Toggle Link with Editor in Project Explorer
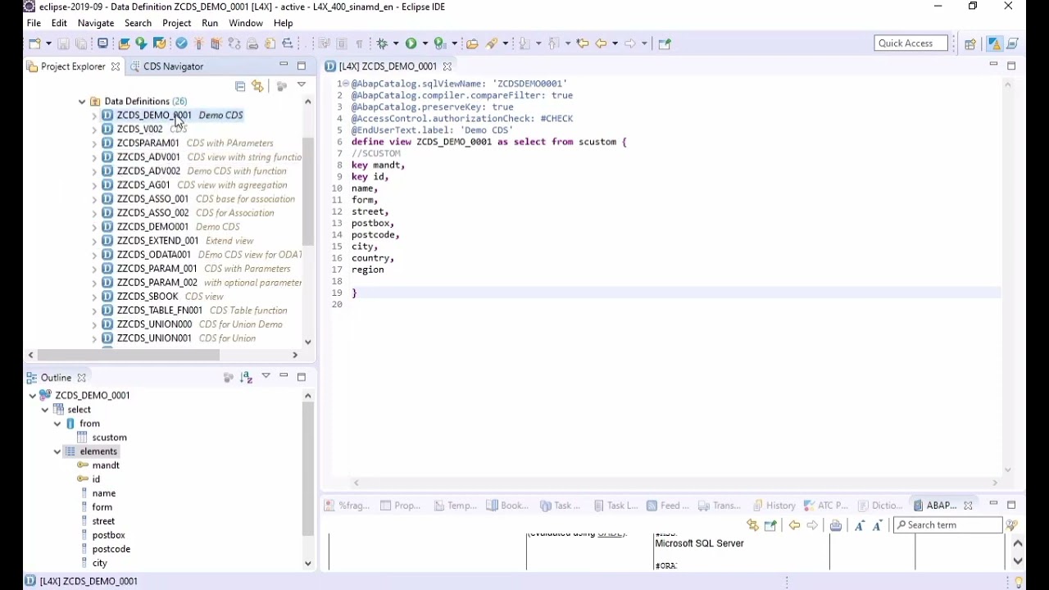Viewport: 1049px width, 590px height. coord(258,86)
